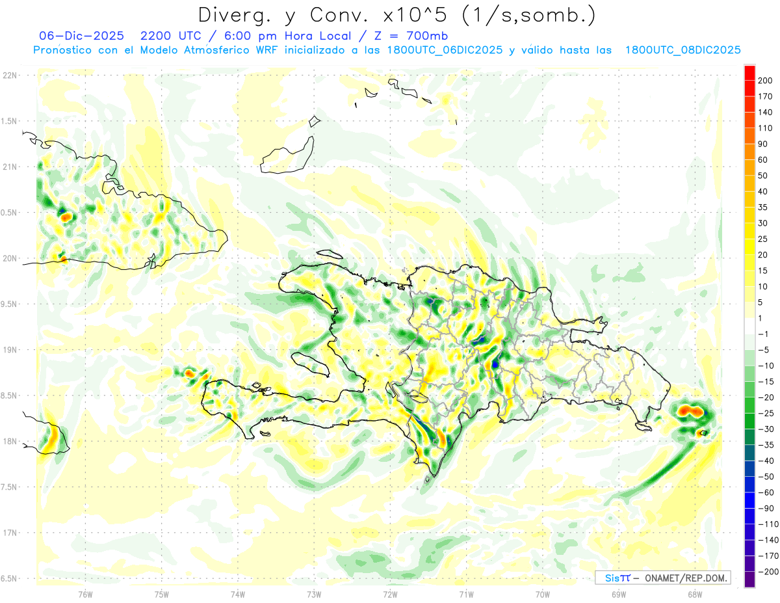Click the red-orange divergence blob near 68W on the map
Screen dimensions: 780x603
tap(690, 410)
